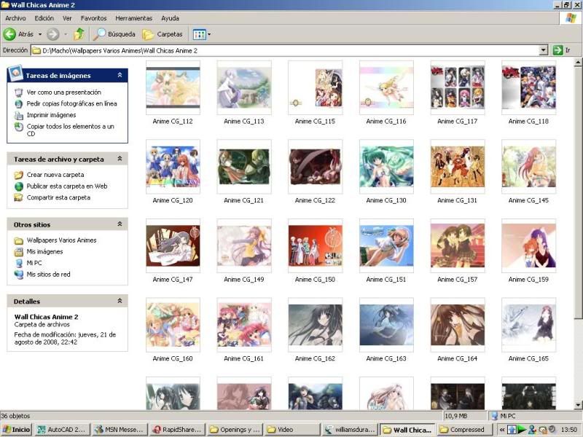Screen dimensions: 583x437
Task: Open the Favoritos menu
Action: click(93, 18)
